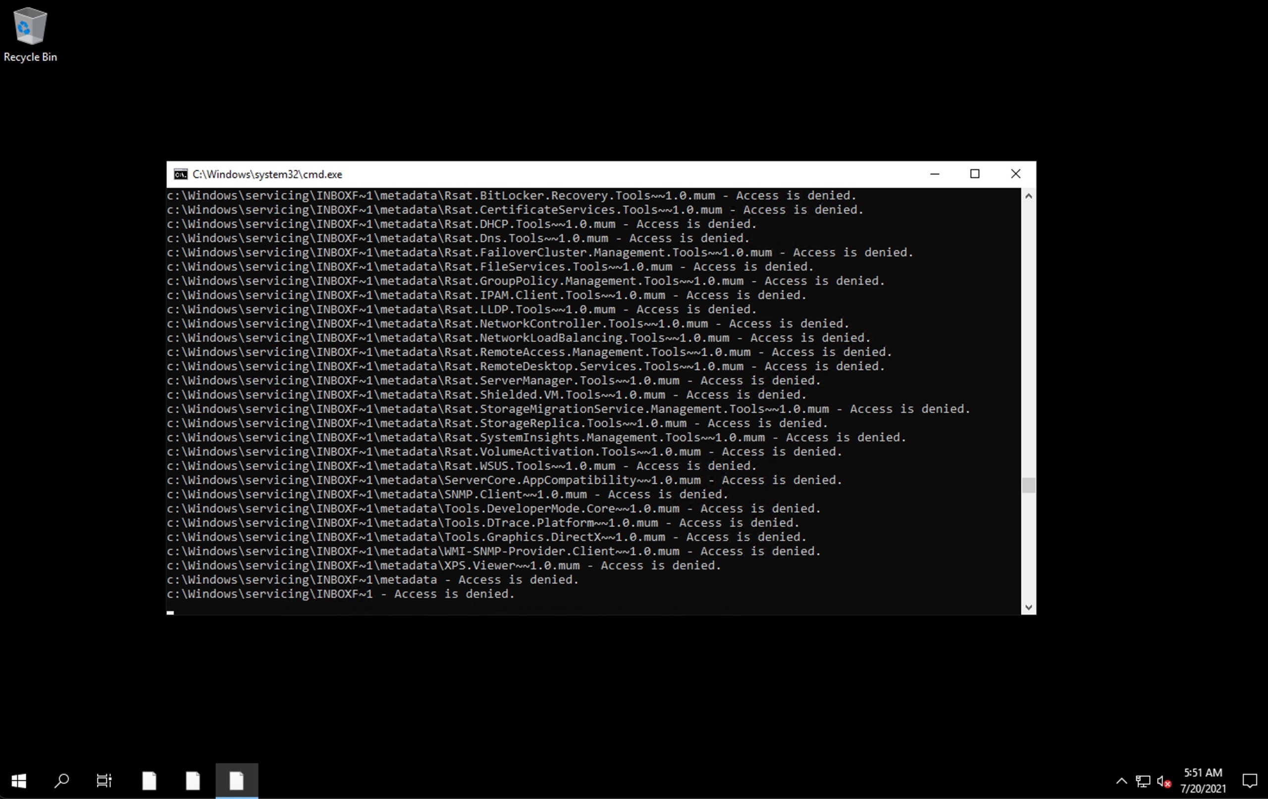This screenshot has width=1268, height=799.
Task: Open the Windows Start menu
Action: point(18,781)
